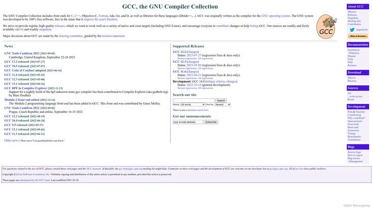The width and height of the screenshot is (373, 209).
Task: Open the Fortran language link
Action: [x=103, y=16]
